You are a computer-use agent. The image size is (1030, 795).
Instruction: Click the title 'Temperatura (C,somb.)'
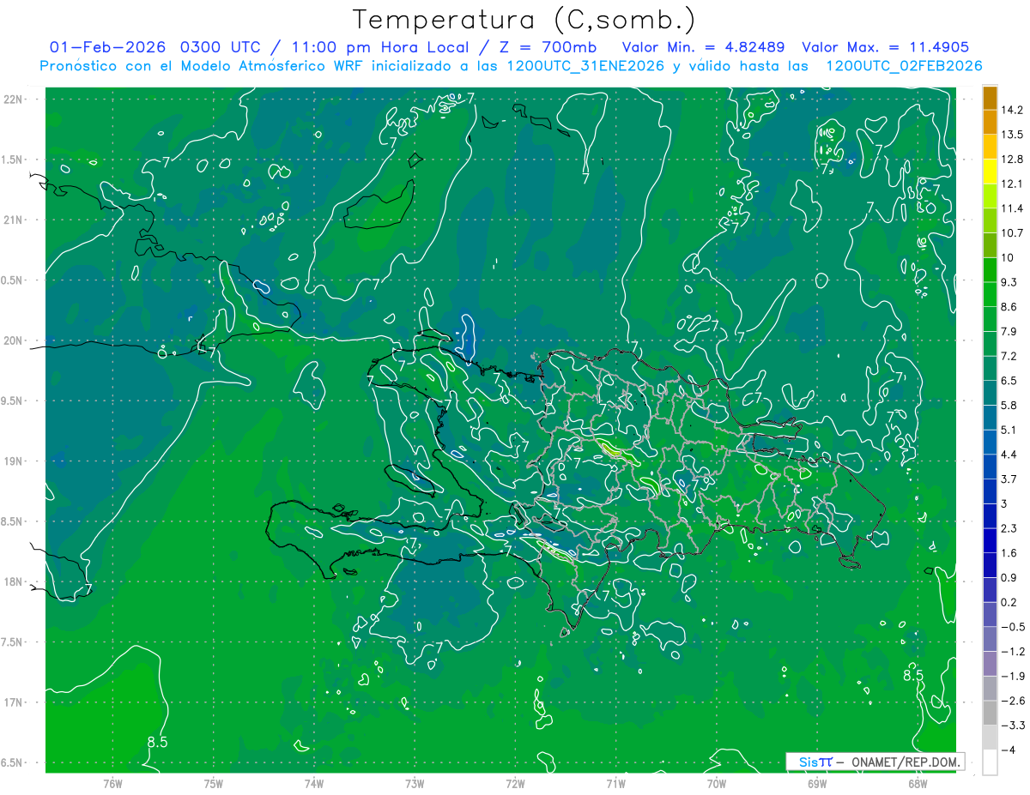tap(524, 20)
